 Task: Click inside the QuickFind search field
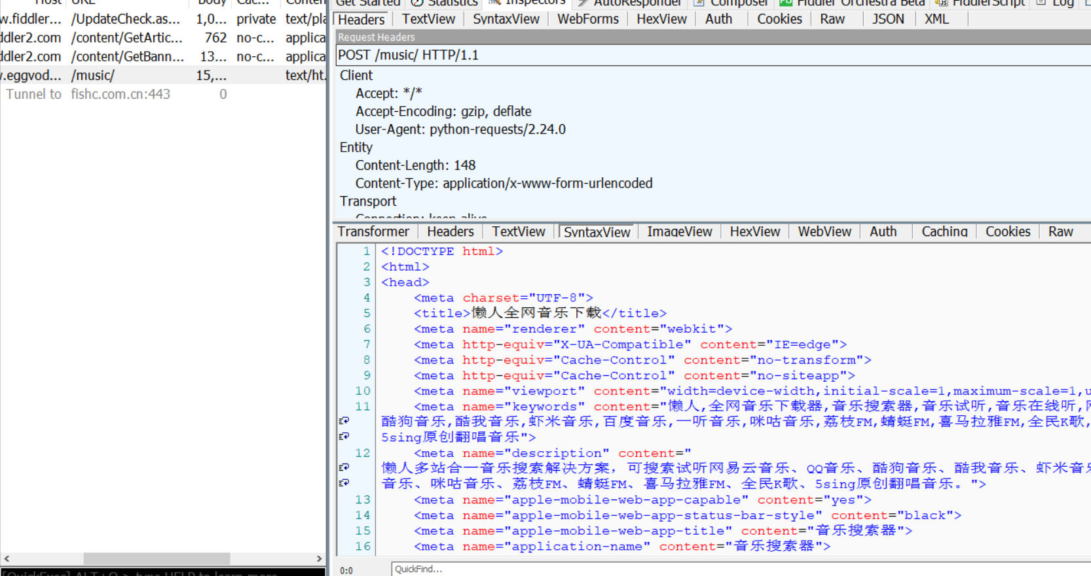point(741,569)
